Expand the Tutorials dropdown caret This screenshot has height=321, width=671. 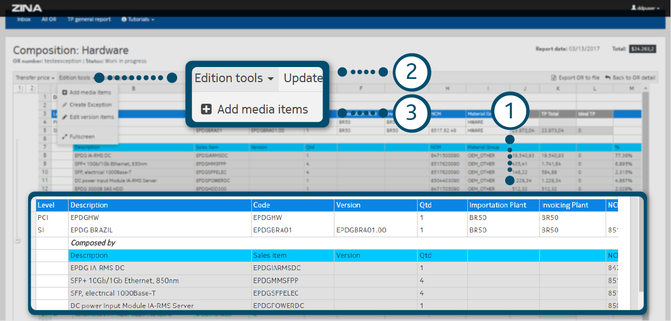153,20
